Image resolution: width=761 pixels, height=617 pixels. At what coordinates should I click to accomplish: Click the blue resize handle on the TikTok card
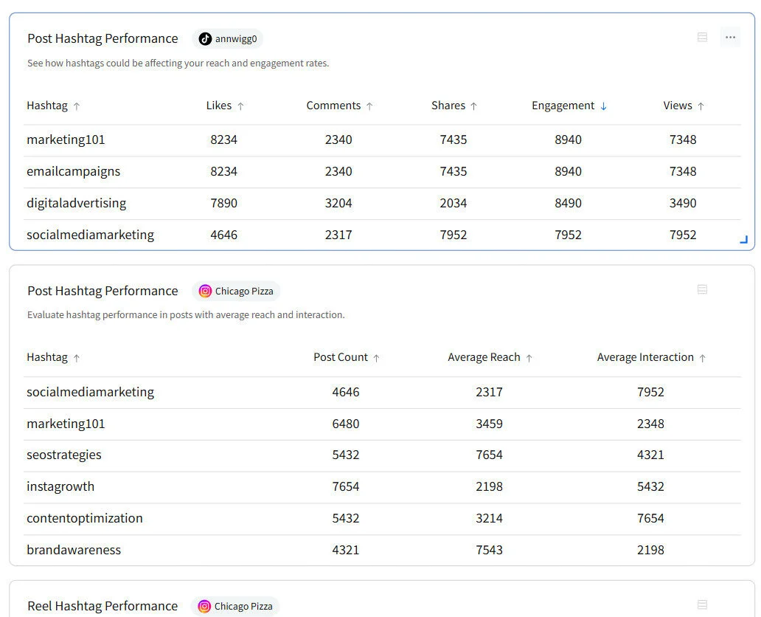743,238
